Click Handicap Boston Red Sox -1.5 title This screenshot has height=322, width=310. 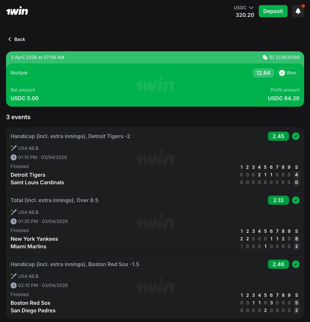(75, 264)
